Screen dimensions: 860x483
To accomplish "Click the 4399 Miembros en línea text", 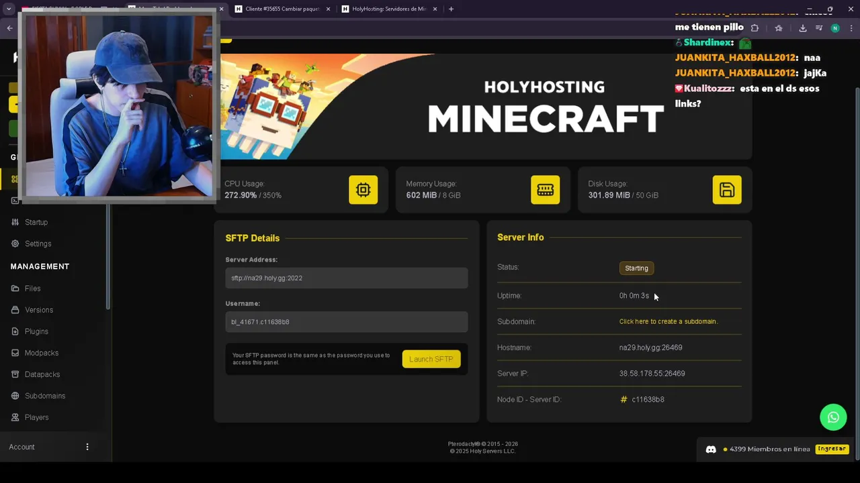I will [770, 449].
